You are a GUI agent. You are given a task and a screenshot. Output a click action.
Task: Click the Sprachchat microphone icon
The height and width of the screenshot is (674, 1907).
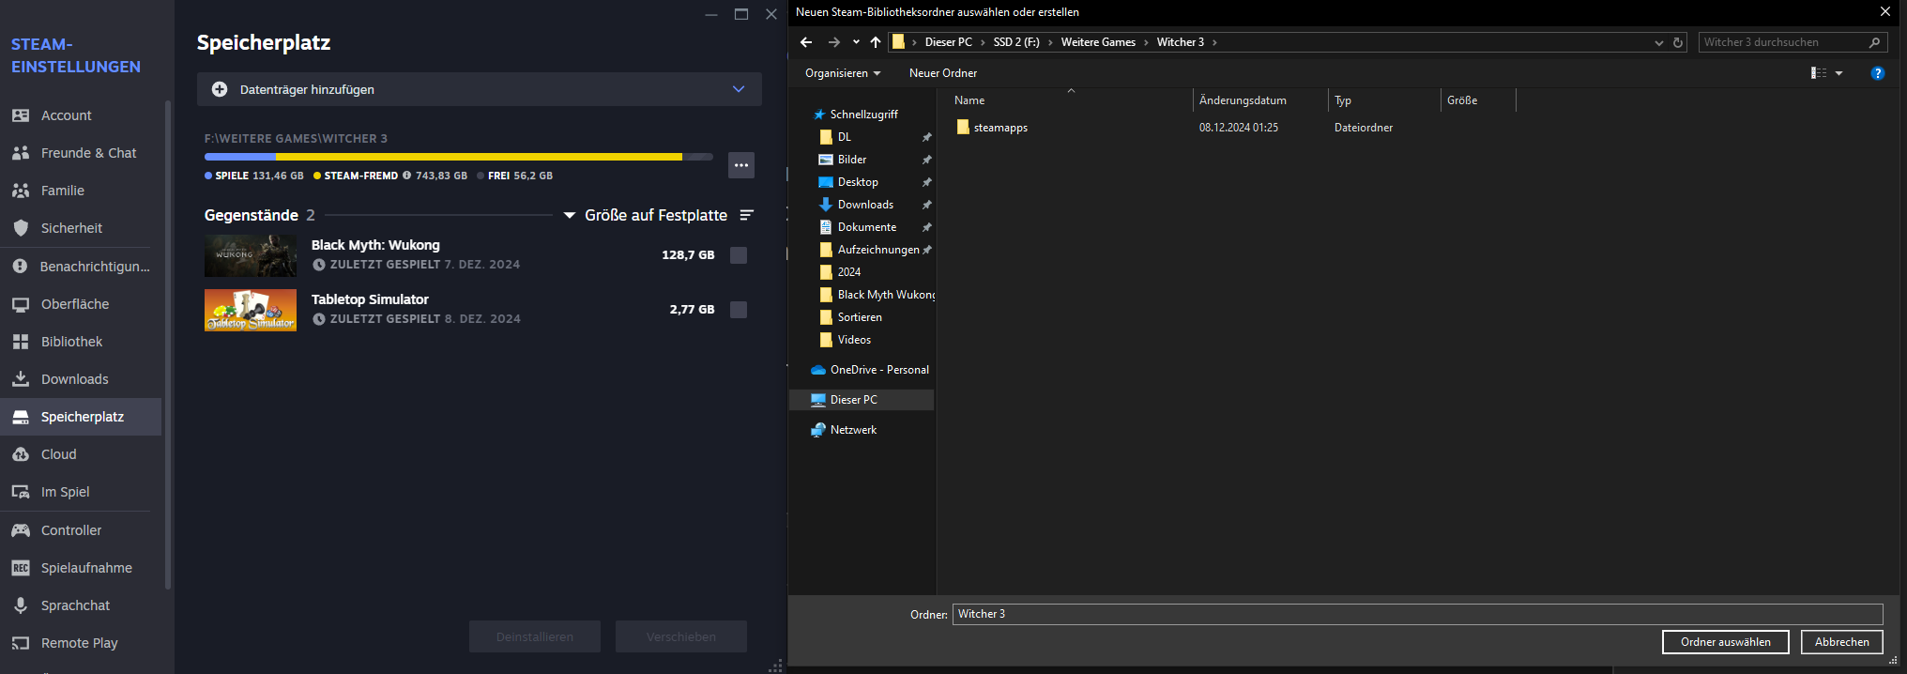pyautogui.click(x=21, y=605)
